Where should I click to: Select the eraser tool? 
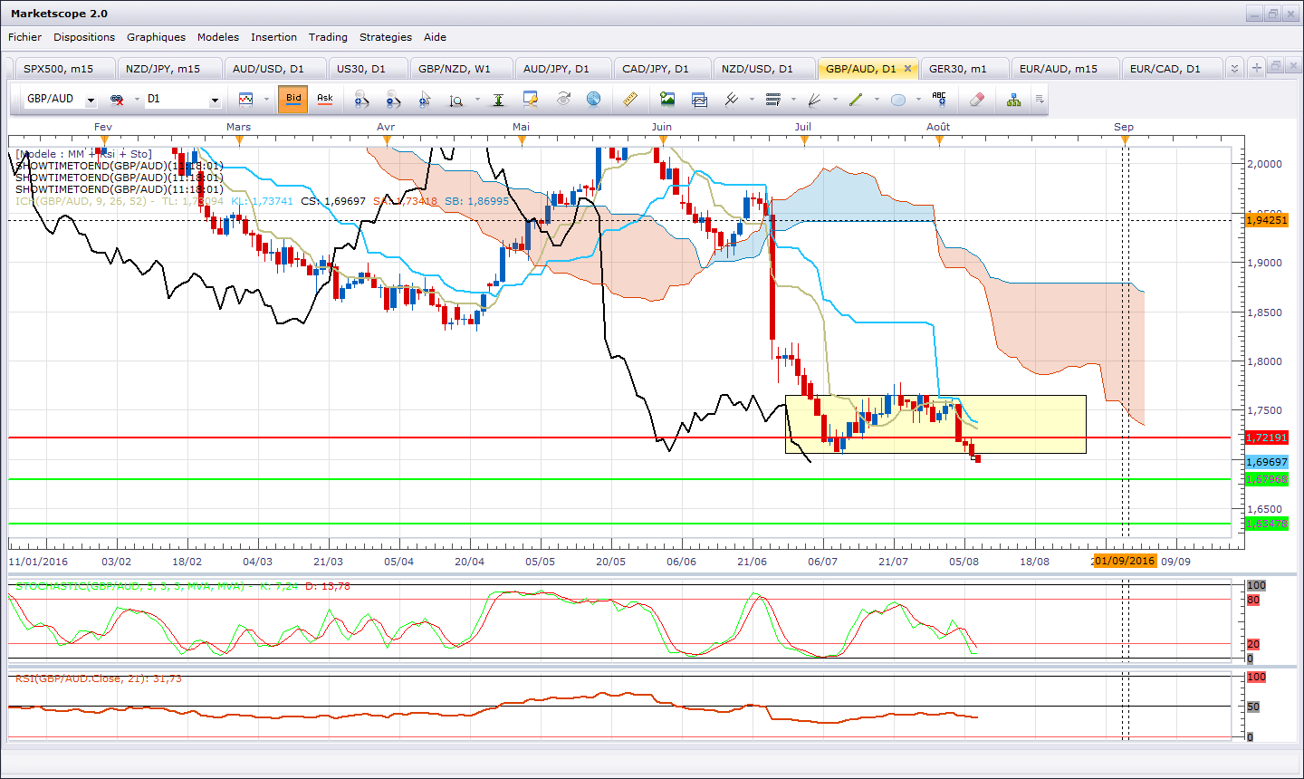(x=976, y=100)
